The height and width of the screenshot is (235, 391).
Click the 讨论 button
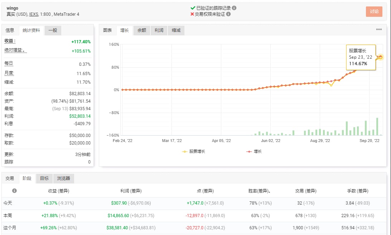(x=374, y=11)
